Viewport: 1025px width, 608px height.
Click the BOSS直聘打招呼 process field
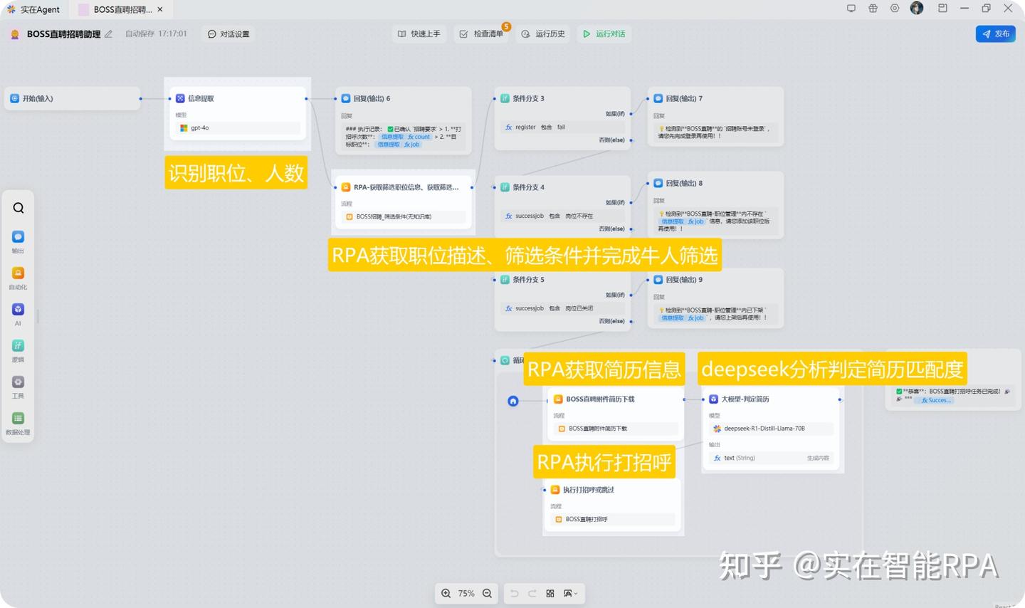[613, 519]
